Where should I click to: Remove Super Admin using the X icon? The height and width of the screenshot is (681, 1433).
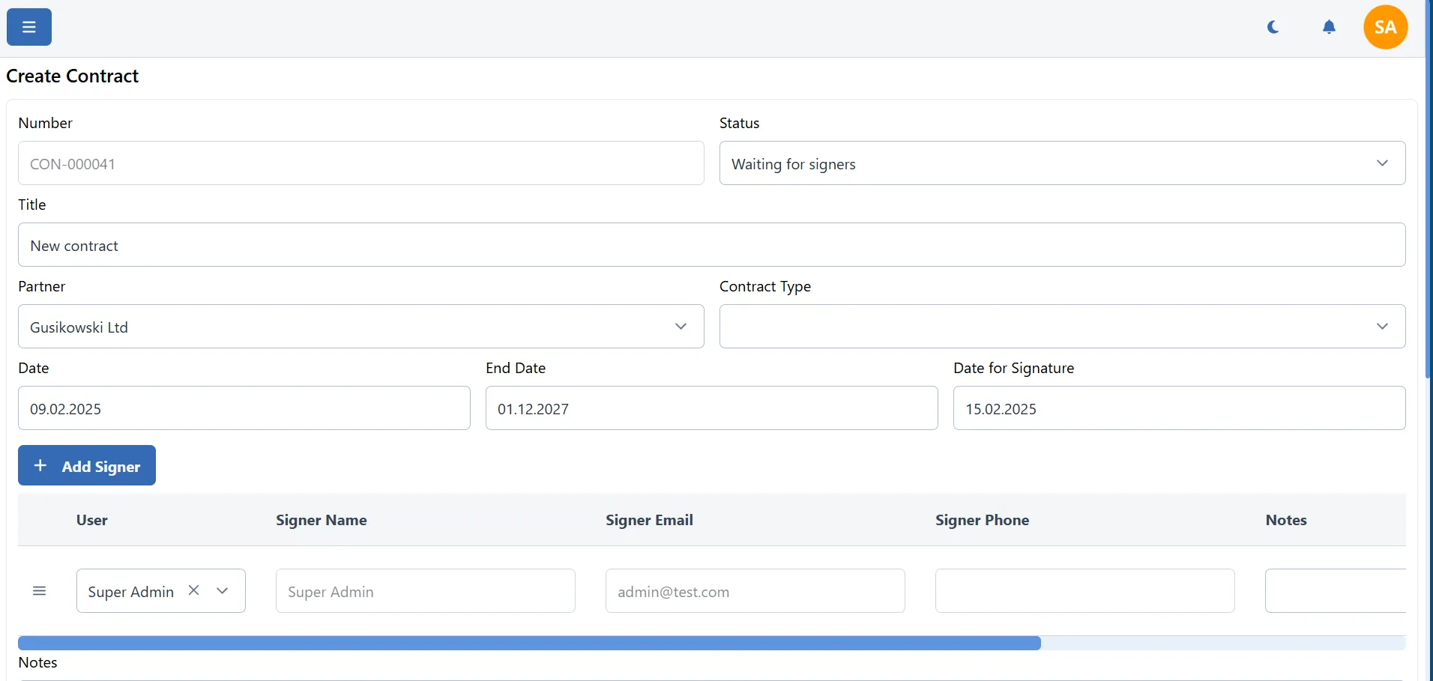click(x=193, y=590)
